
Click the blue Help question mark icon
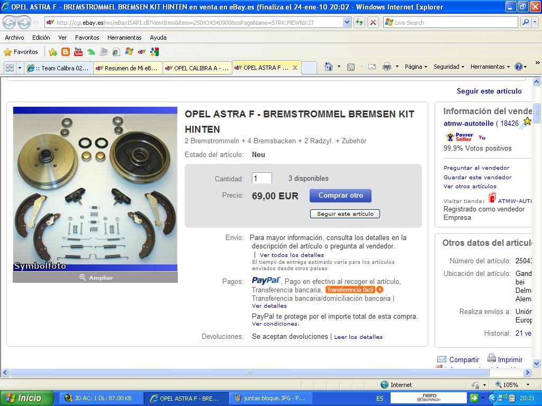coord(519,67)
